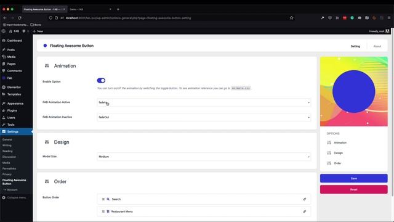This screenshot has height=222, width=394.
Task: Open Settings in WordPress sidebar
Action: [12, 131]
